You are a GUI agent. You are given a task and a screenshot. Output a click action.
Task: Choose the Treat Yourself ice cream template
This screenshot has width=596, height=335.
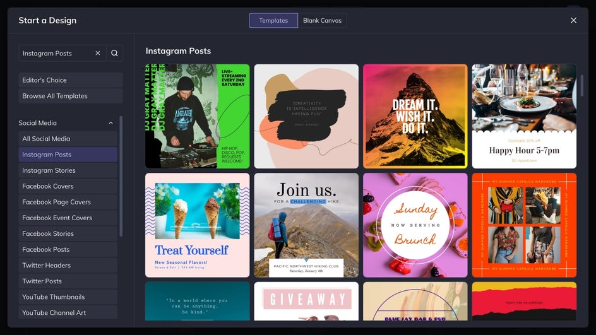(197, 225)
